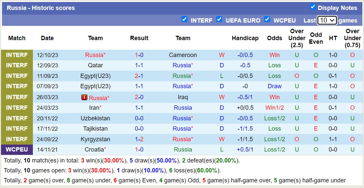This screenshot has height=188, width=364.
Task: Click the Date column header
Action: (x=47, y=38)
